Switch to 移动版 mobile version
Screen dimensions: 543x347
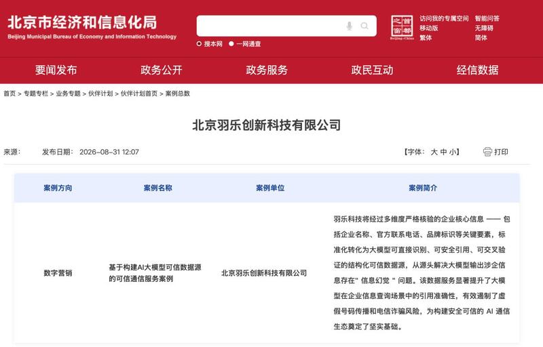[429, 28]
